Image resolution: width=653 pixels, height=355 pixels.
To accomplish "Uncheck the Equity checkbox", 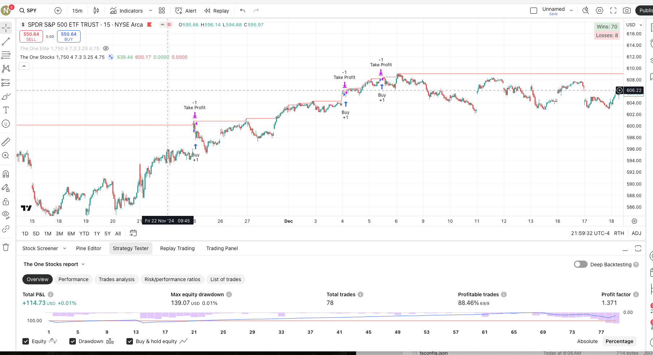I will point(26,341).
